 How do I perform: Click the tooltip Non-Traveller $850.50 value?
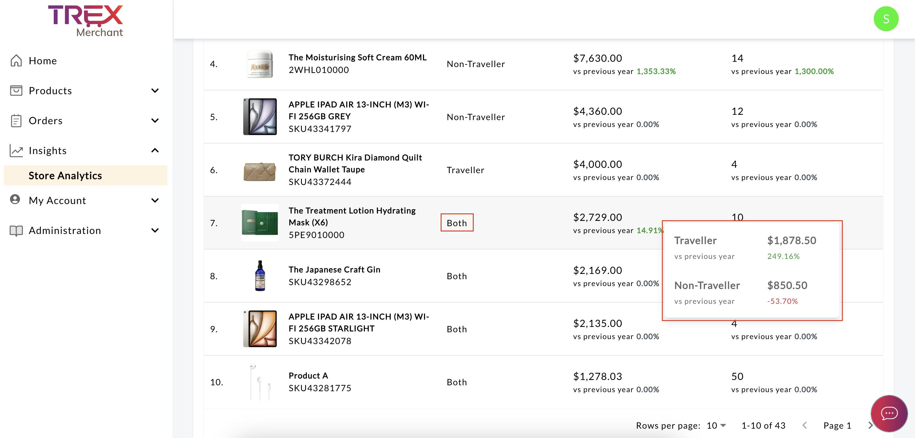787,285
